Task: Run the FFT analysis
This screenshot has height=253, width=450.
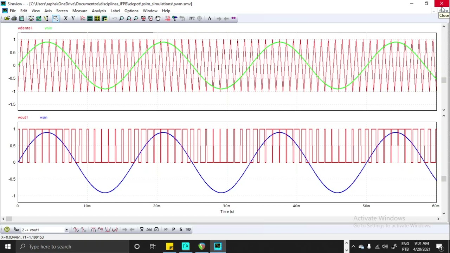Action: tap(192, 18)
